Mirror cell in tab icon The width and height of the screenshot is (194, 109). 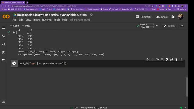click(x=172, y=59)
